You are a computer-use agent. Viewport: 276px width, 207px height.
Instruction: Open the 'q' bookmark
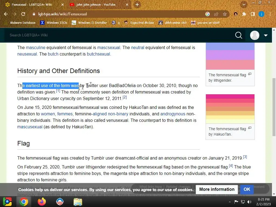pyautogui.click(x=116, y=23)
